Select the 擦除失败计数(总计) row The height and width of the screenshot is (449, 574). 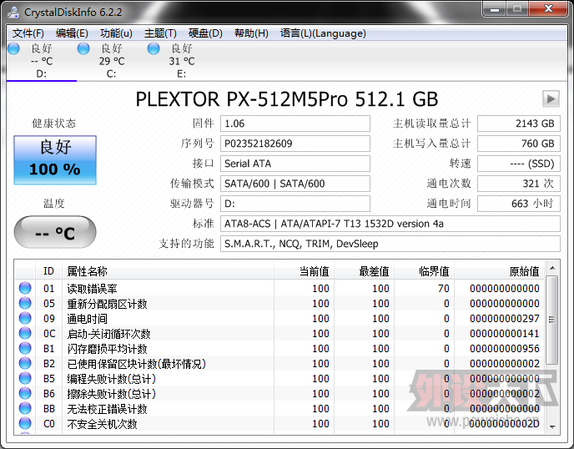coord(280,393)
